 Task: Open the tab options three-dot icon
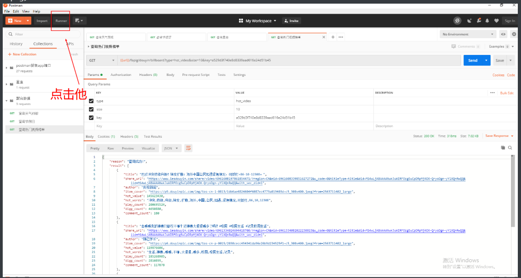341,37
